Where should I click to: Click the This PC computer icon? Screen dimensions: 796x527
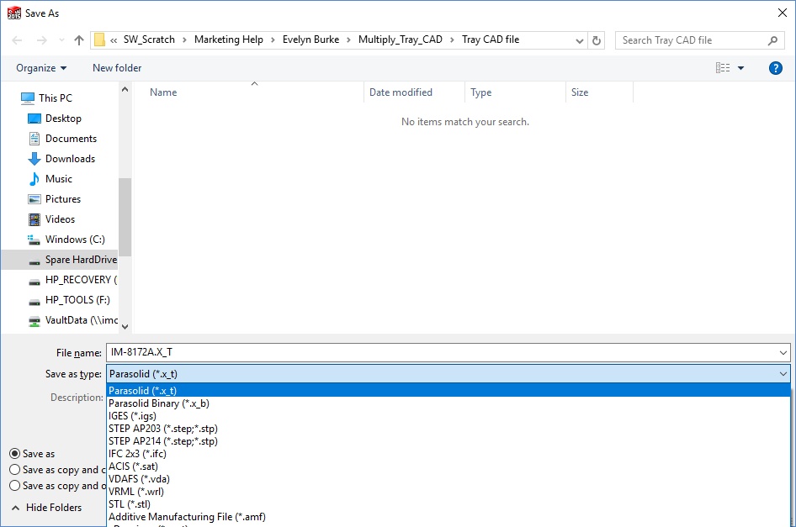[x=28, y=97]
